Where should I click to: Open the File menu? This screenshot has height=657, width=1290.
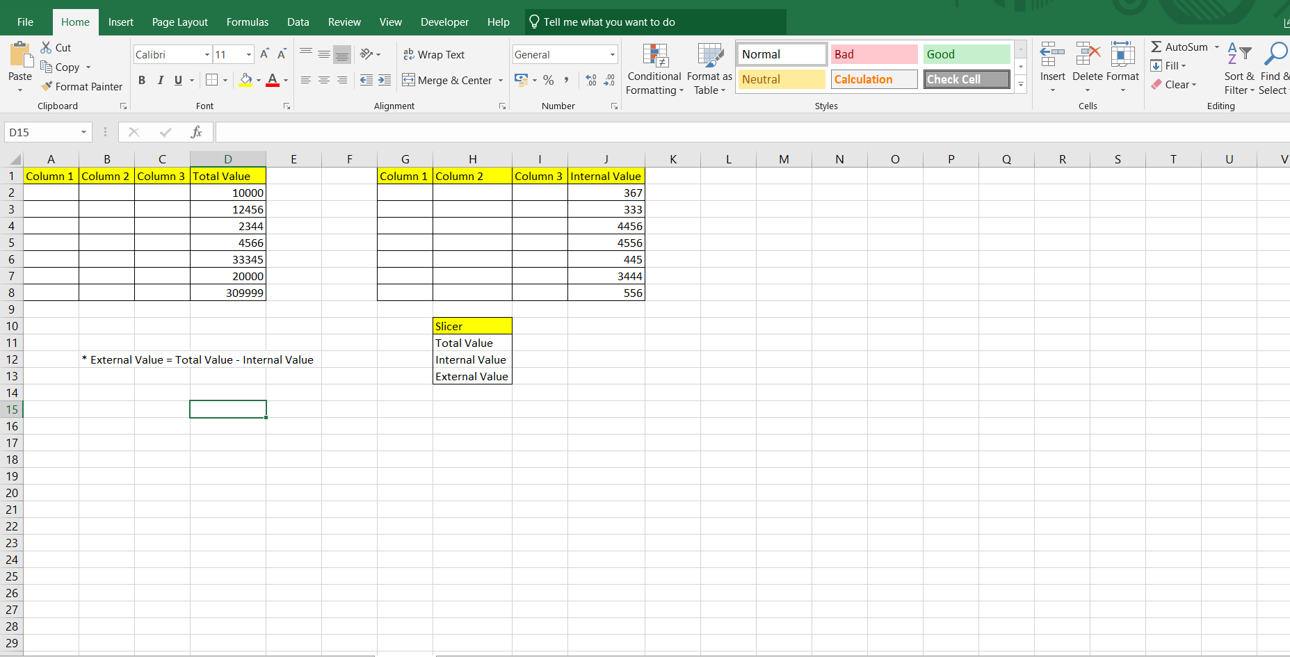pos(25,22)
